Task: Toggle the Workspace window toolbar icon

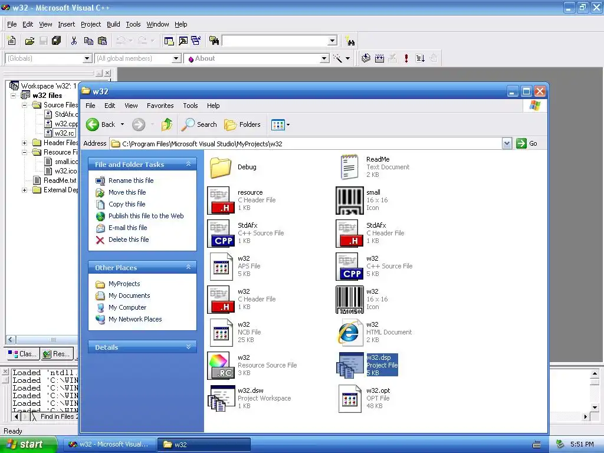Action: click(169, 41)
